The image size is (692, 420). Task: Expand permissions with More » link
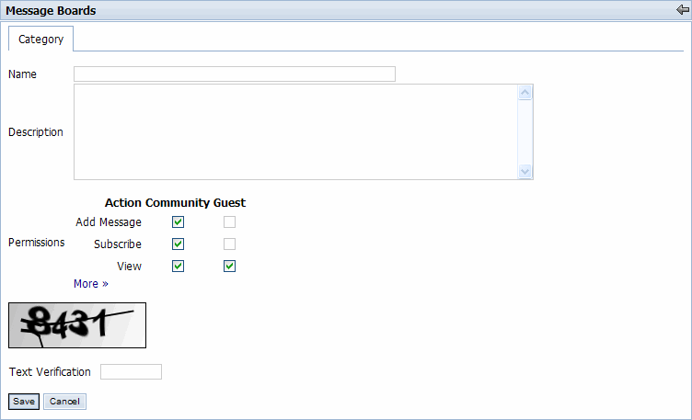[91, 284]
